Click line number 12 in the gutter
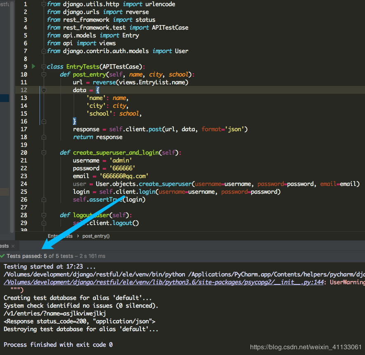 24,90
